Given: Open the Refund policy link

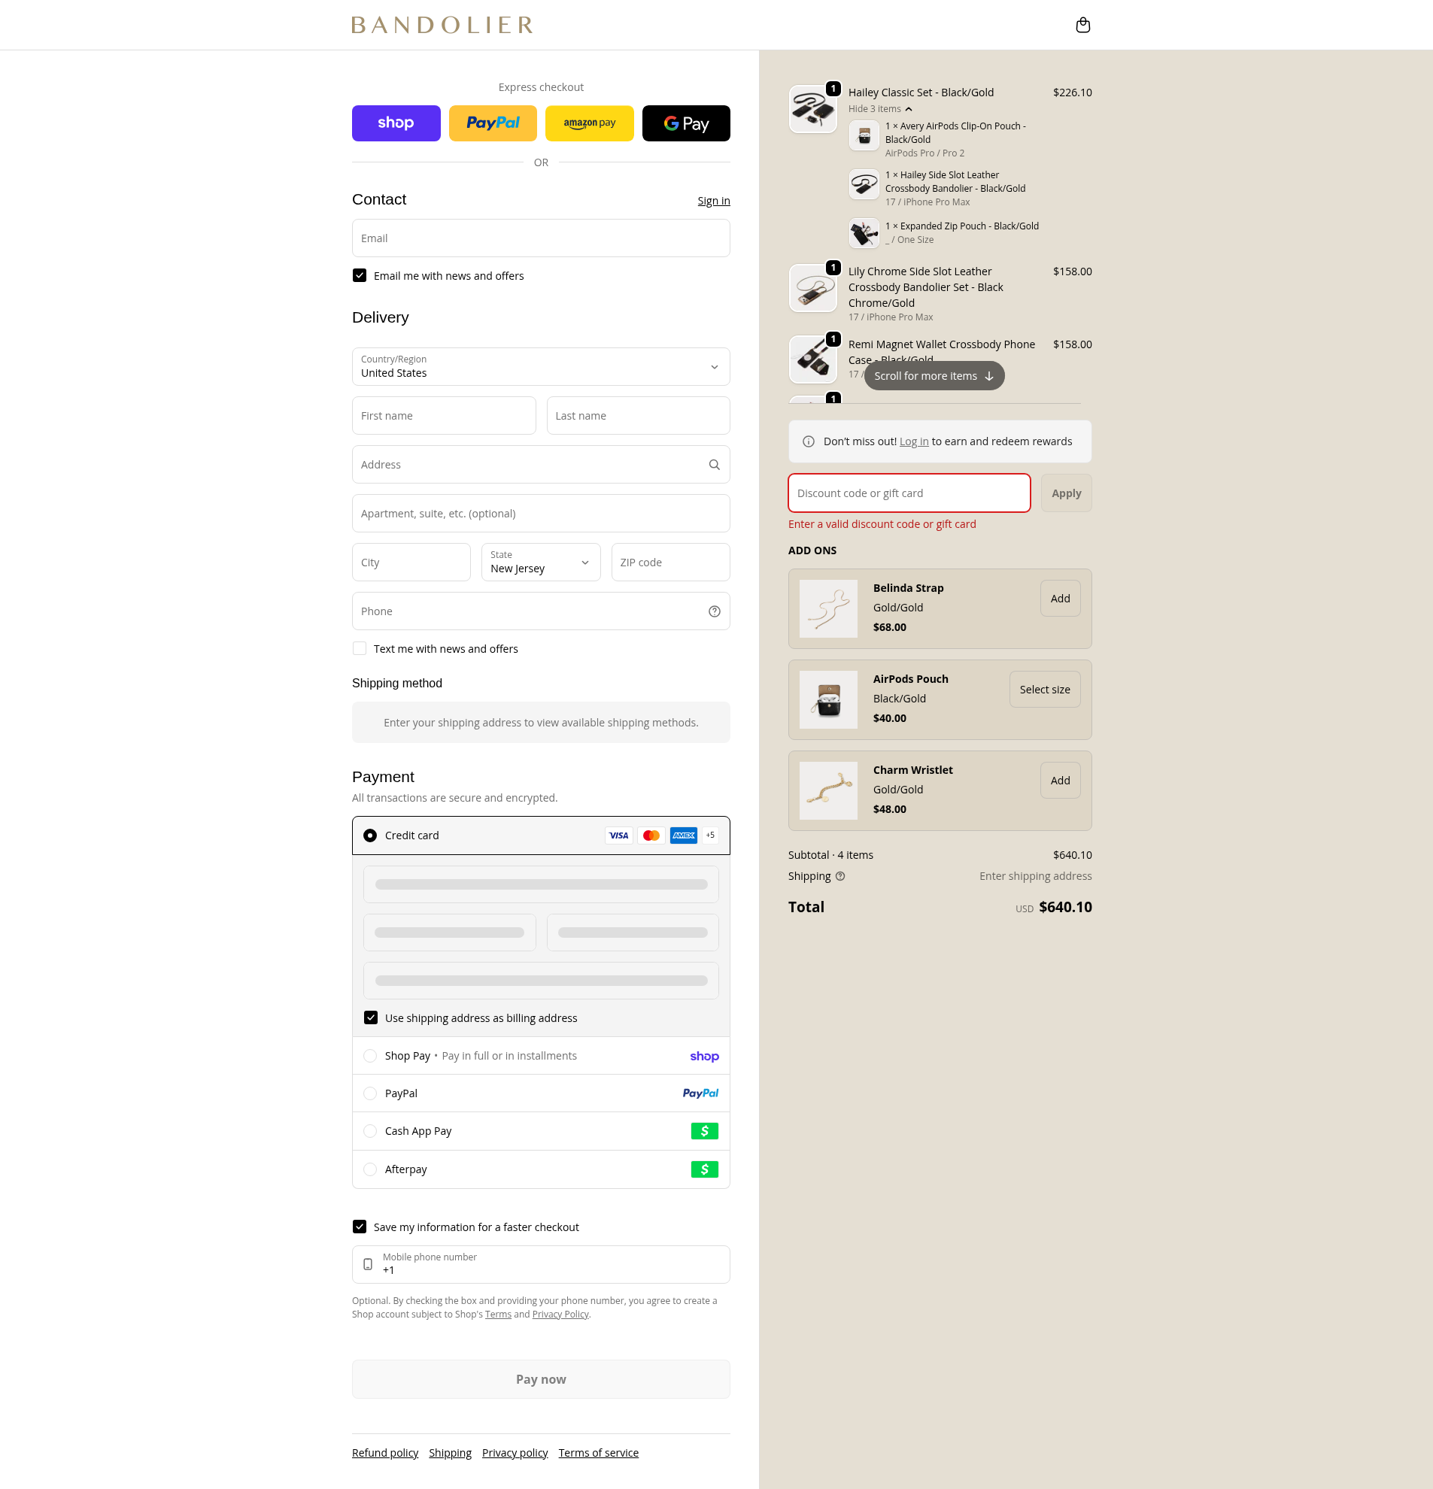Looking at the screenshot, I should 384,1453.
